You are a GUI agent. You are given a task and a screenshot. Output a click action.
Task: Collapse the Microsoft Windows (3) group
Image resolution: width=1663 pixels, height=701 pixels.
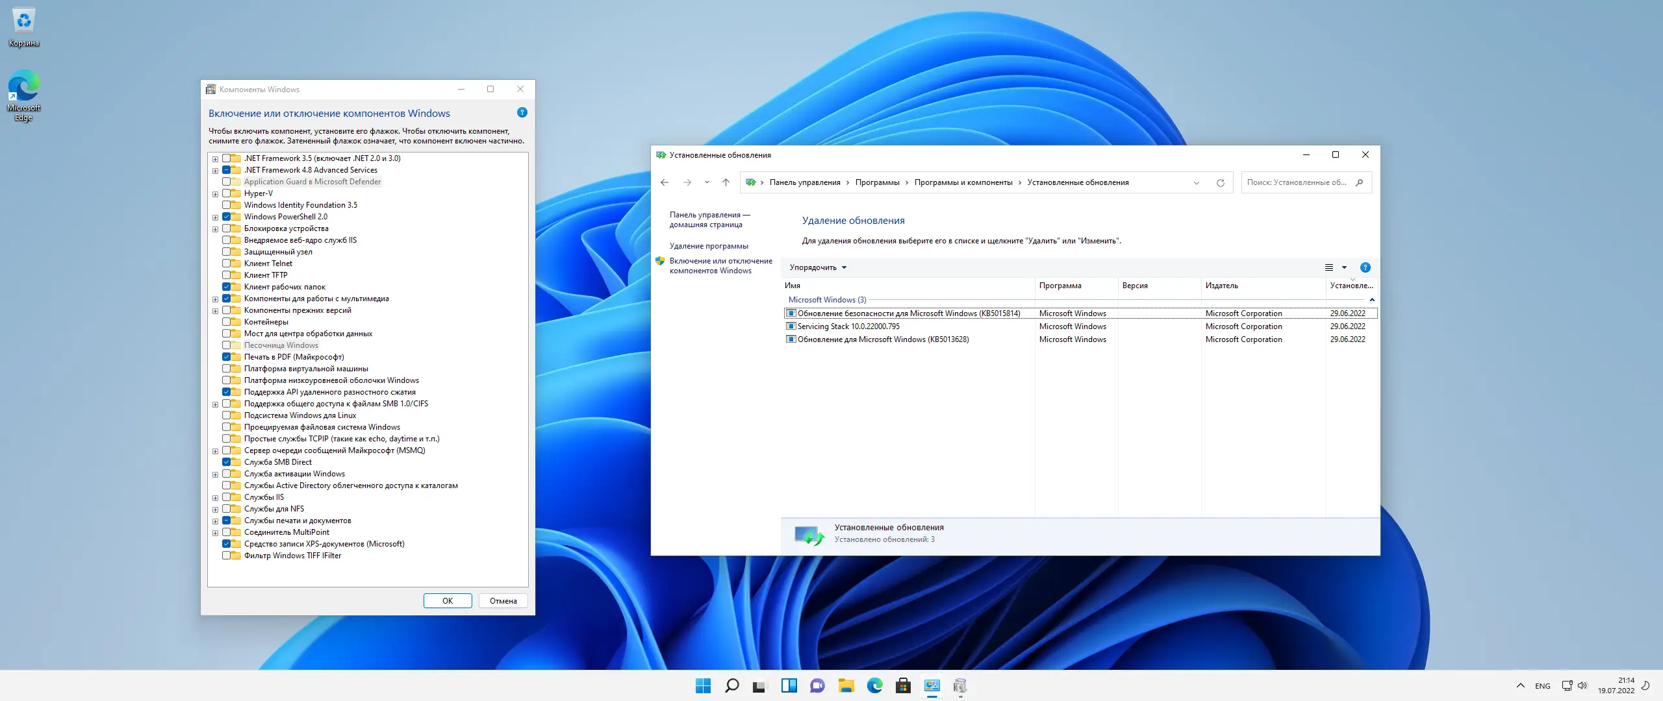click(x=1371, y=300)
